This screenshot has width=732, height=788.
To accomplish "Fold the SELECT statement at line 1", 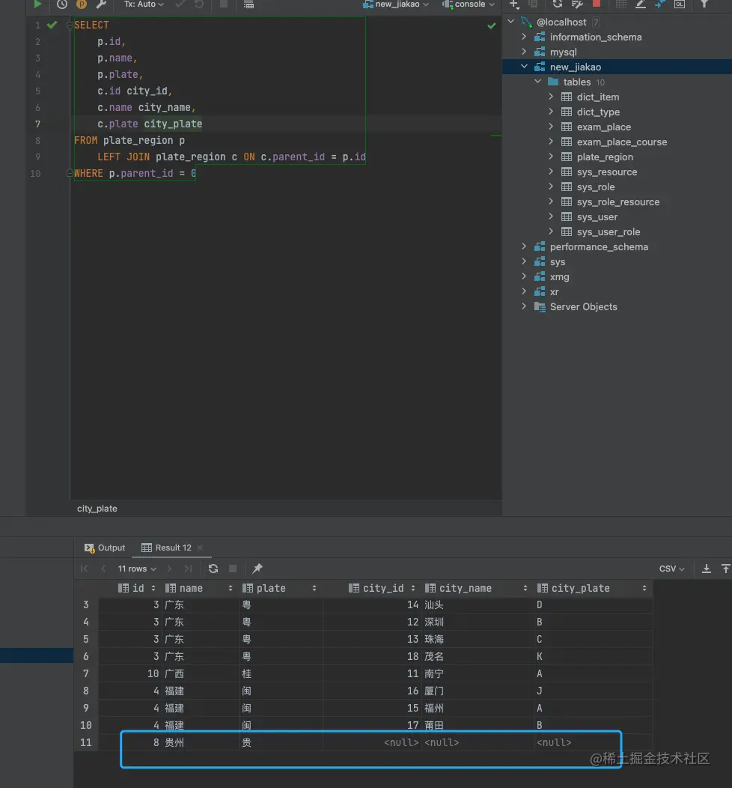I will pos(70,25).
